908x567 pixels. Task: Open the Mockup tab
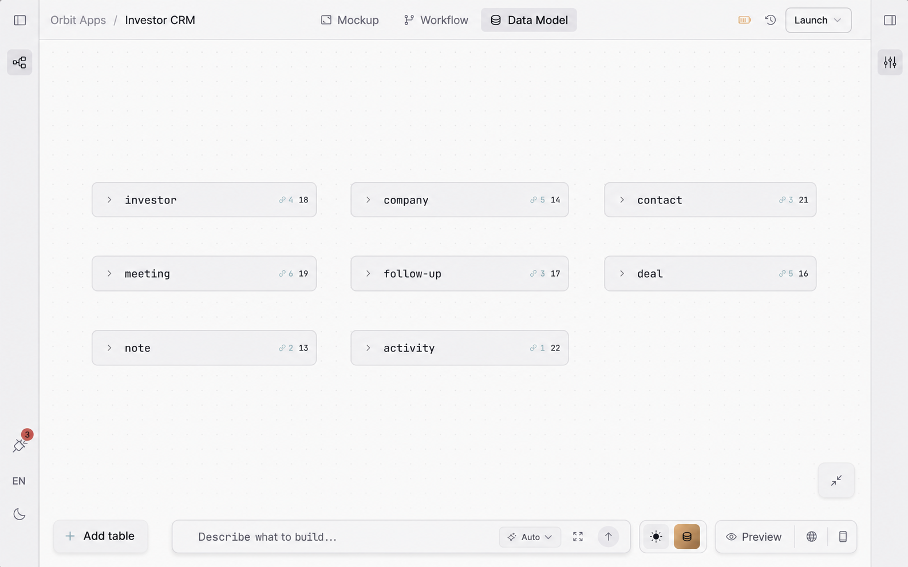[x=350, y=20]
